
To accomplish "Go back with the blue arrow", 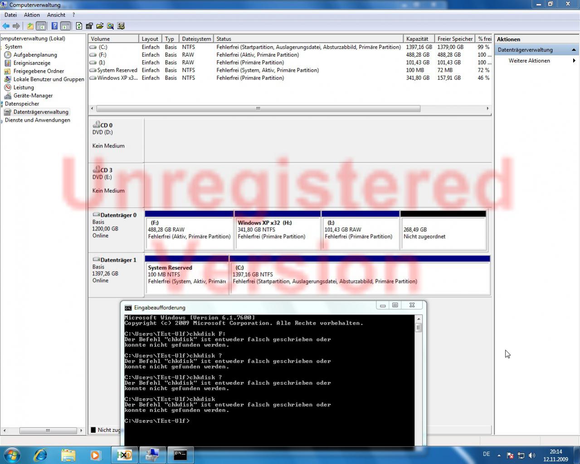I will [6, 26].
